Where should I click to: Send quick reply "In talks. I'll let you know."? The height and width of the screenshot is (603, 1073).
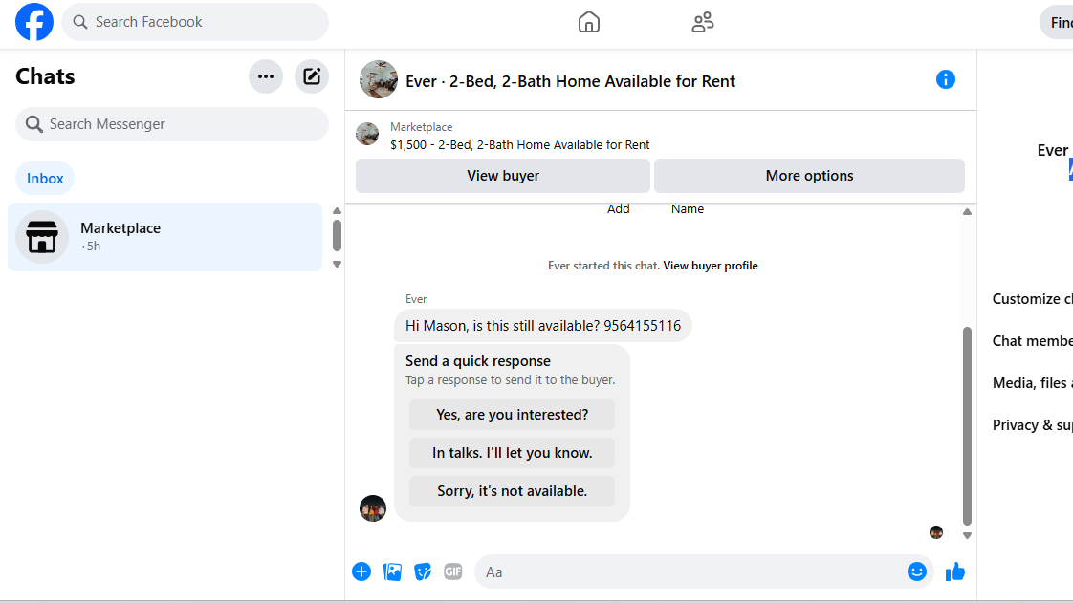(512, 453)
